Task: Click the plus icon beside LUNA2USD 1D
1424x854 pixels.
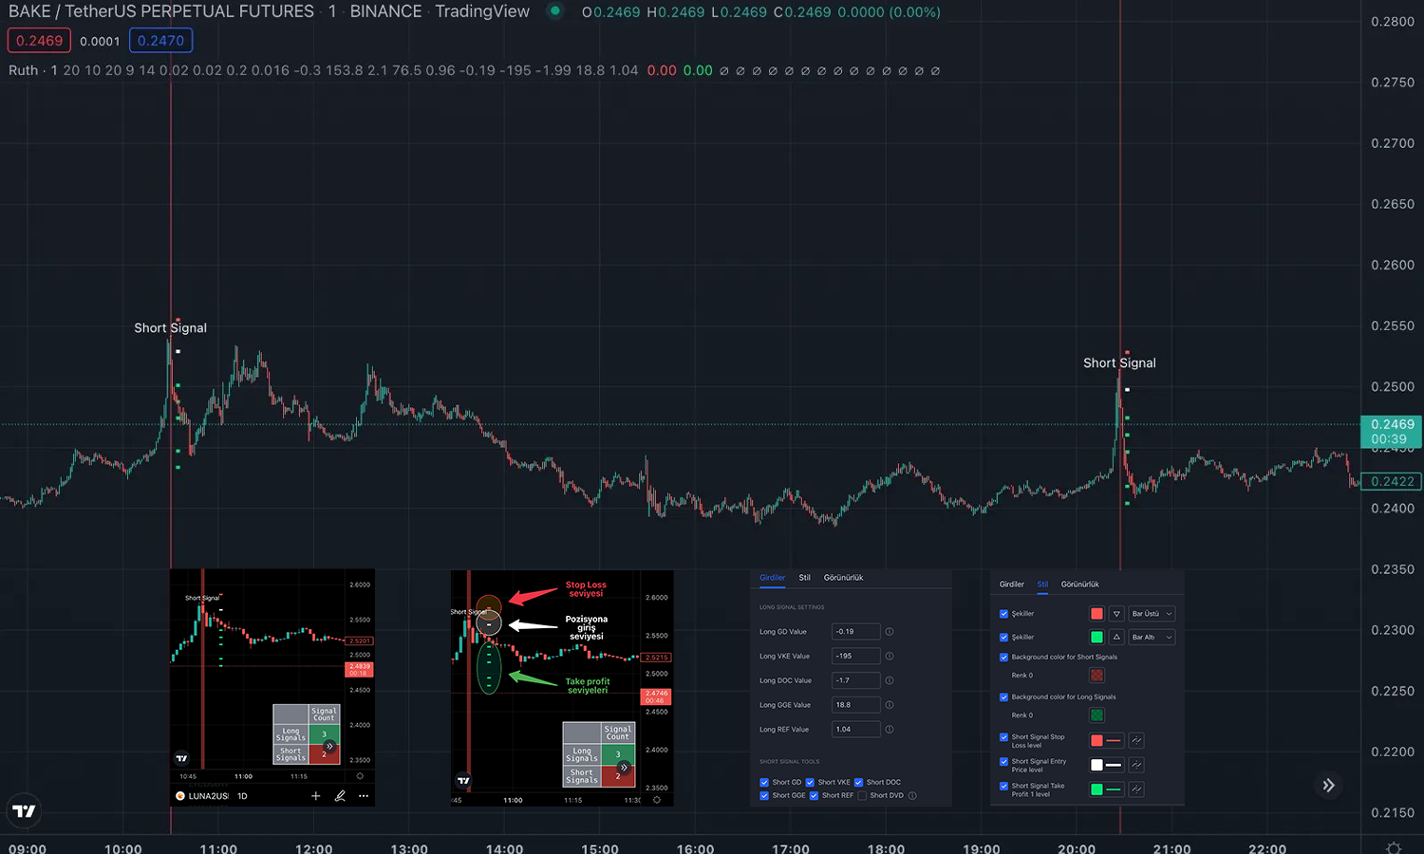Action: [x=316, y=796]
